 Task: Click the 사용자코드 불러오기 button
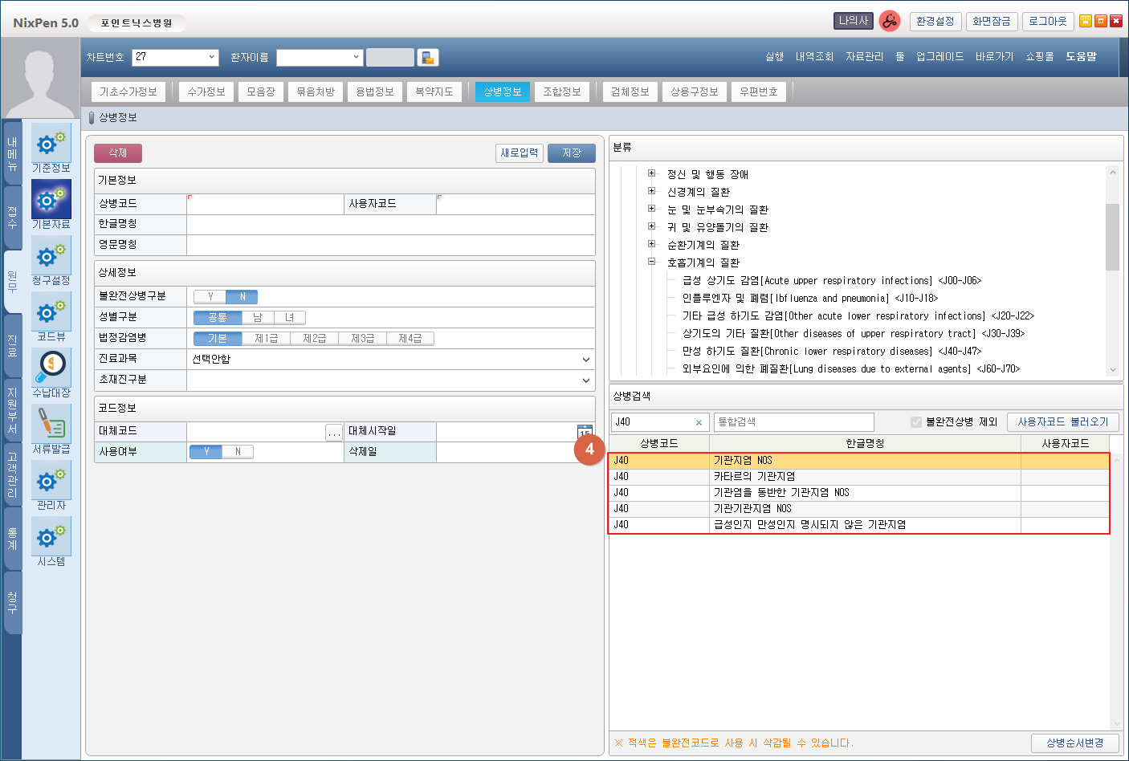(1062, 422)
